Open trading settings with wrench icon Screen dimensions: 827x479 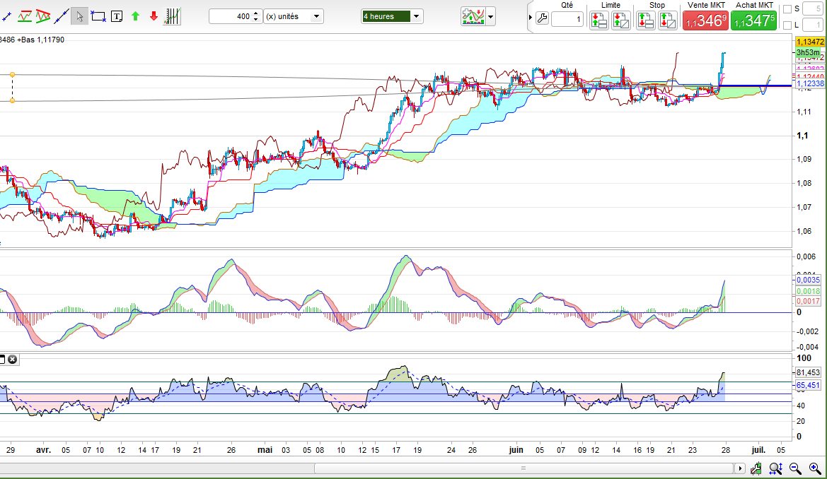click(541, 20)
